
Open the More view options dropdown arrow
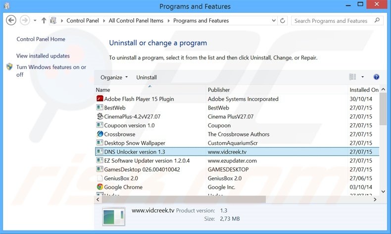click(362, 77)
